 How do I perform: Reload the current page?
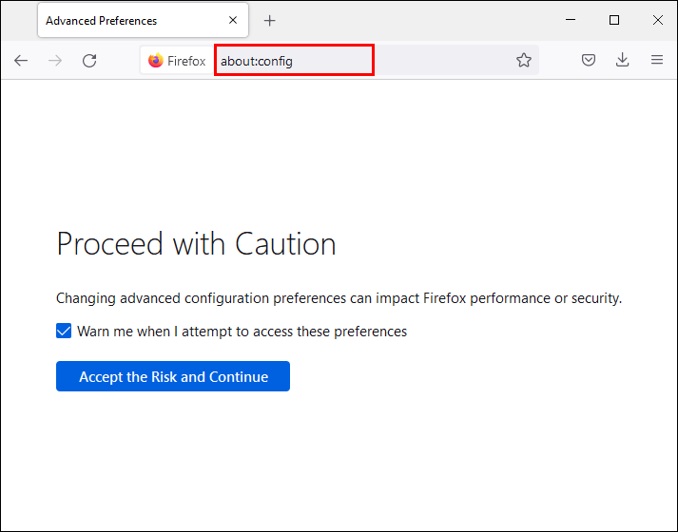tap(89, 61)
